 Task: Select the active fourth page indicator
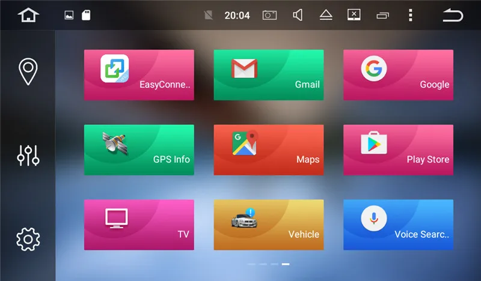[x=286, y=264]
